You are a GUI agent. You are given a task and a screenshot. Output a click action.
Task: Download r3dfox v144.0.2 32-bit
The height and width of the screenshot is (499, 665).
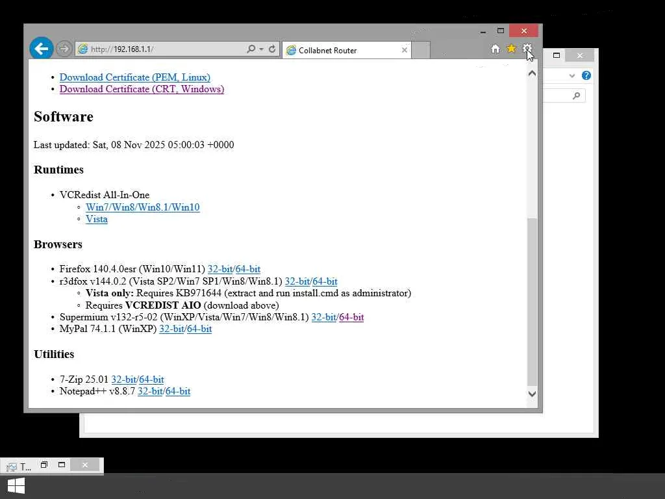[297, 281]
